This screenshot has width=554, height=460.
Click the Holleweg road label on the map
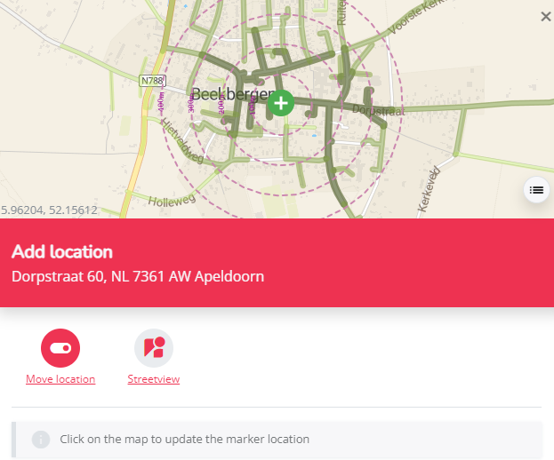point(172,200)
